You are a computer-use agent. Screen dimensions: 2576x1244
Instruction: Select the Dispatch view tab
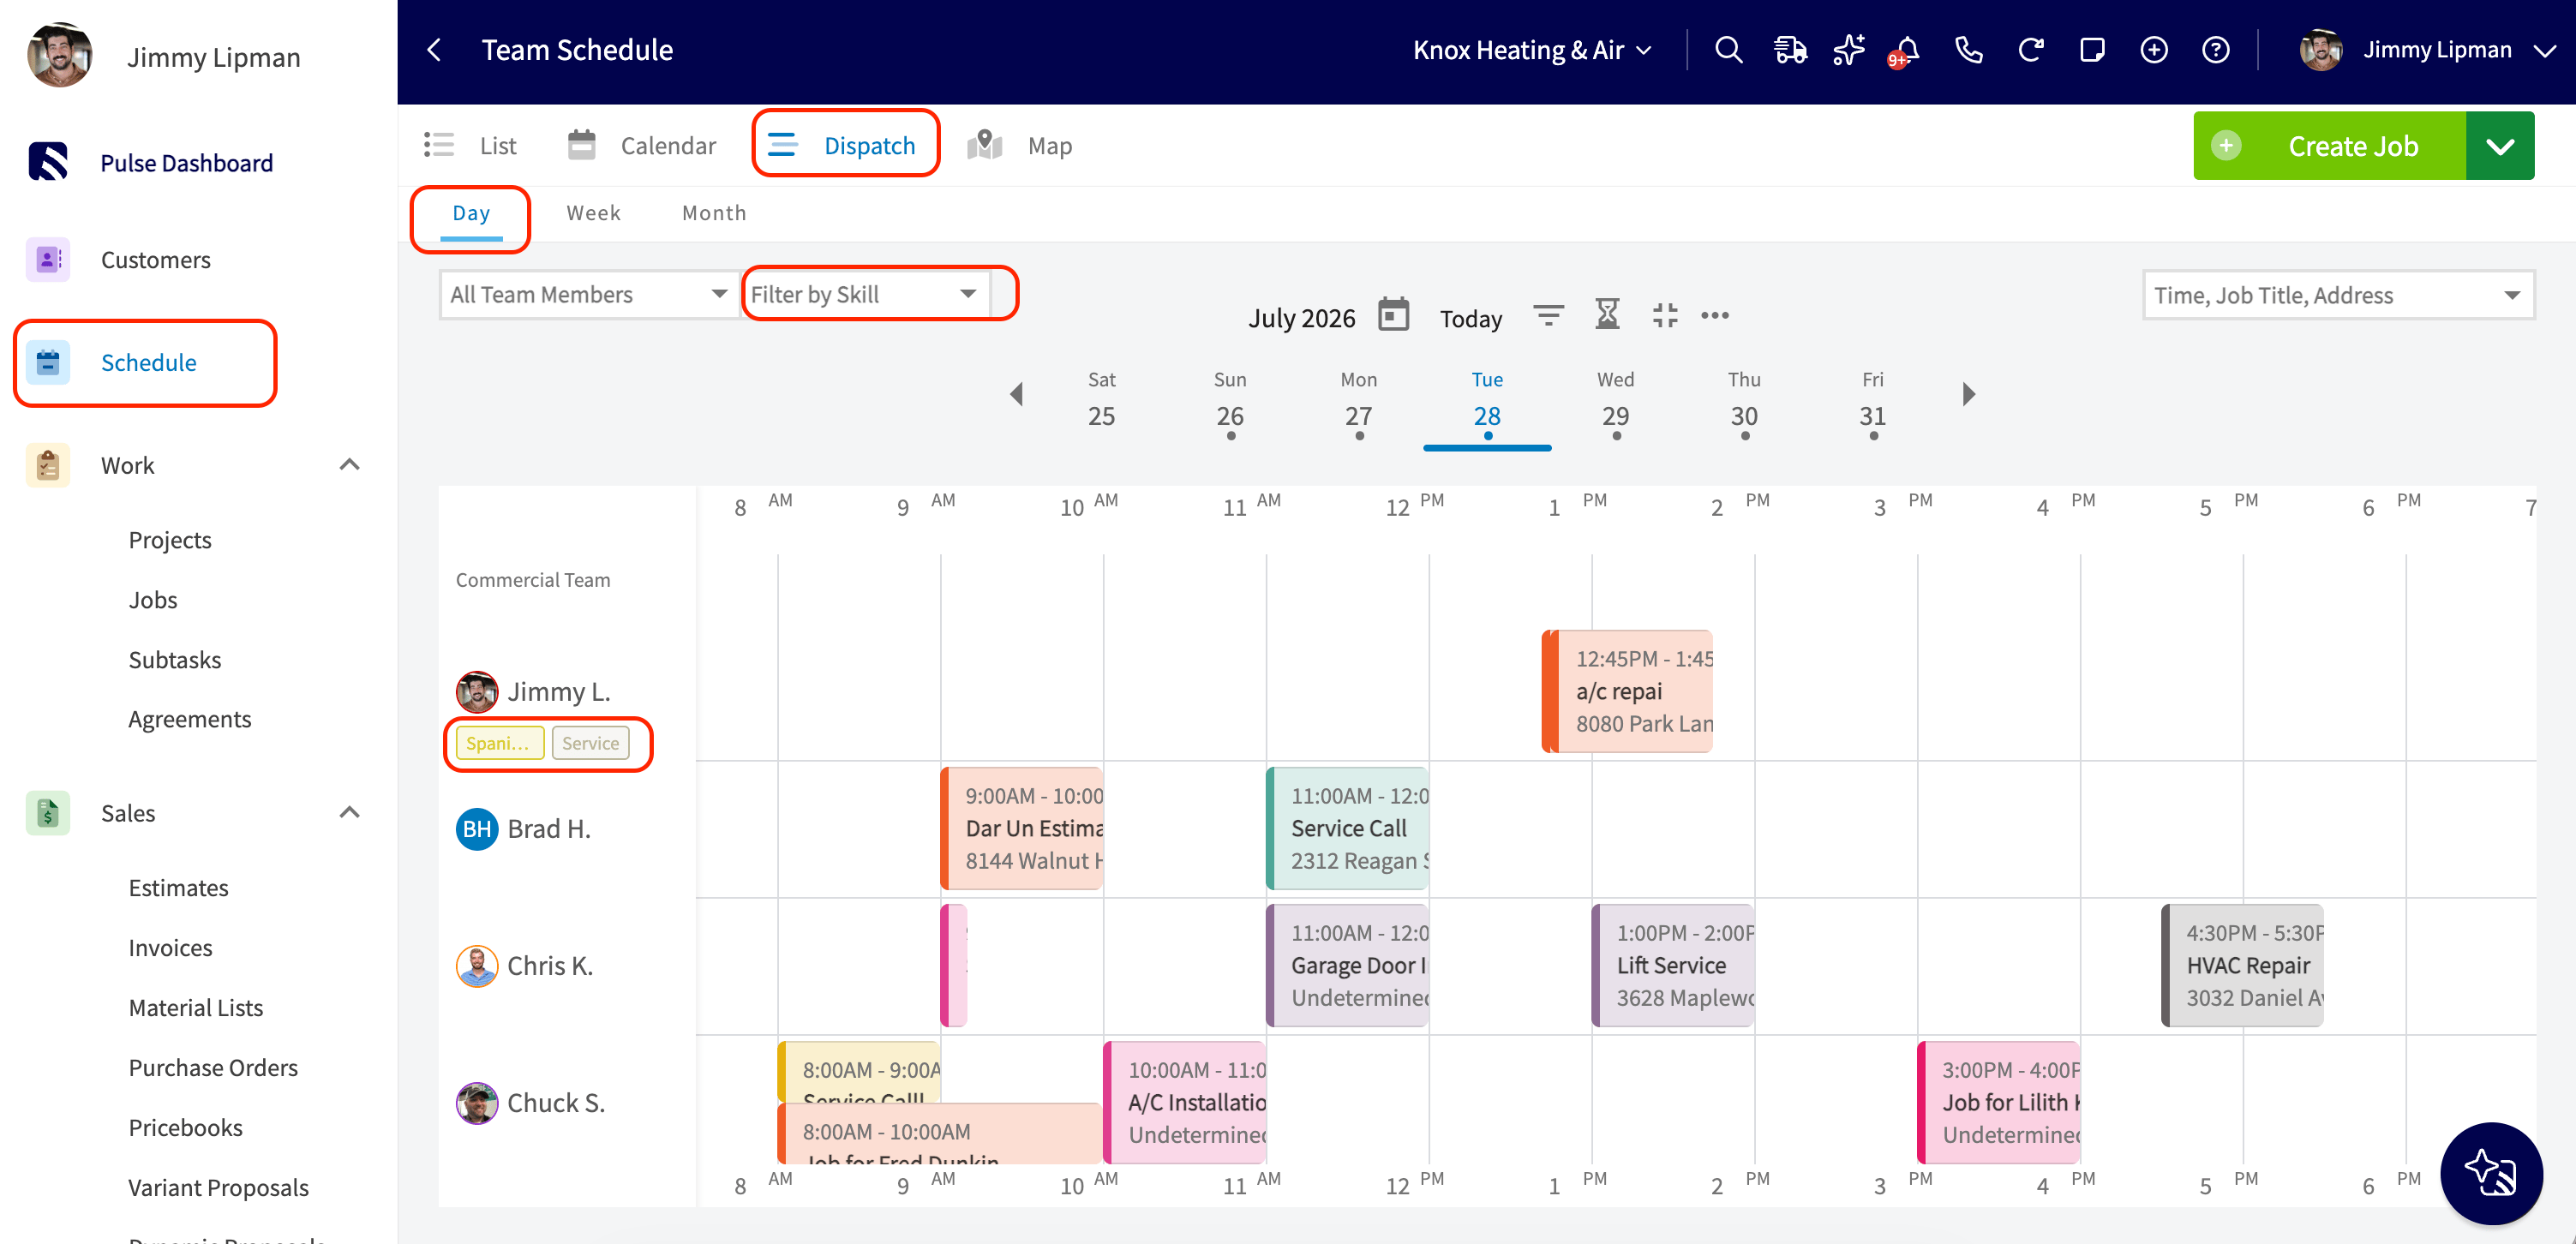843,146
